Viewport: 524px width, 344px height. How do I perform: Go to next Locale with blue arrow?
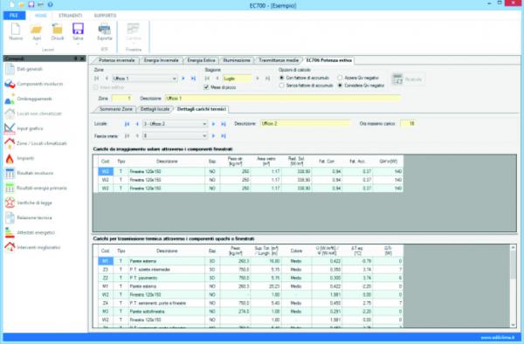(x=213, y=124)
